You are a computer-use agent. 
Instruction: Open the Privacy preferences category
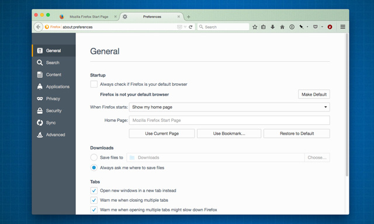tap(54, 99)
